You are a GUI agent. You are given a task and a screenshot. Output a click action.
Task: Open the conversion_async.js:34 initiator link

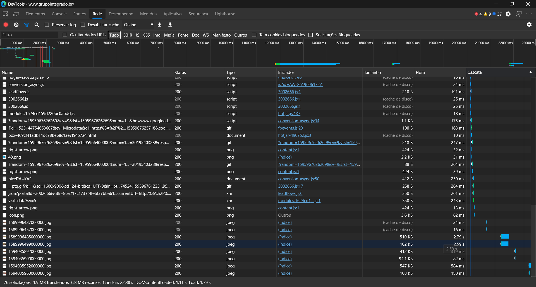pyautogui.click(x=298, y=121)
